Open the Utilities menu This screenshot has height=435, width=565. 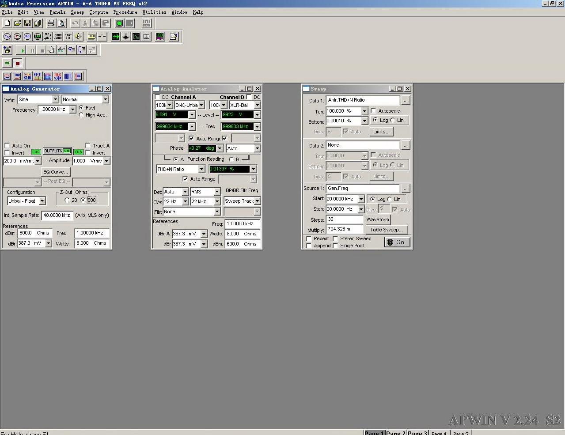tap(154, 12)
